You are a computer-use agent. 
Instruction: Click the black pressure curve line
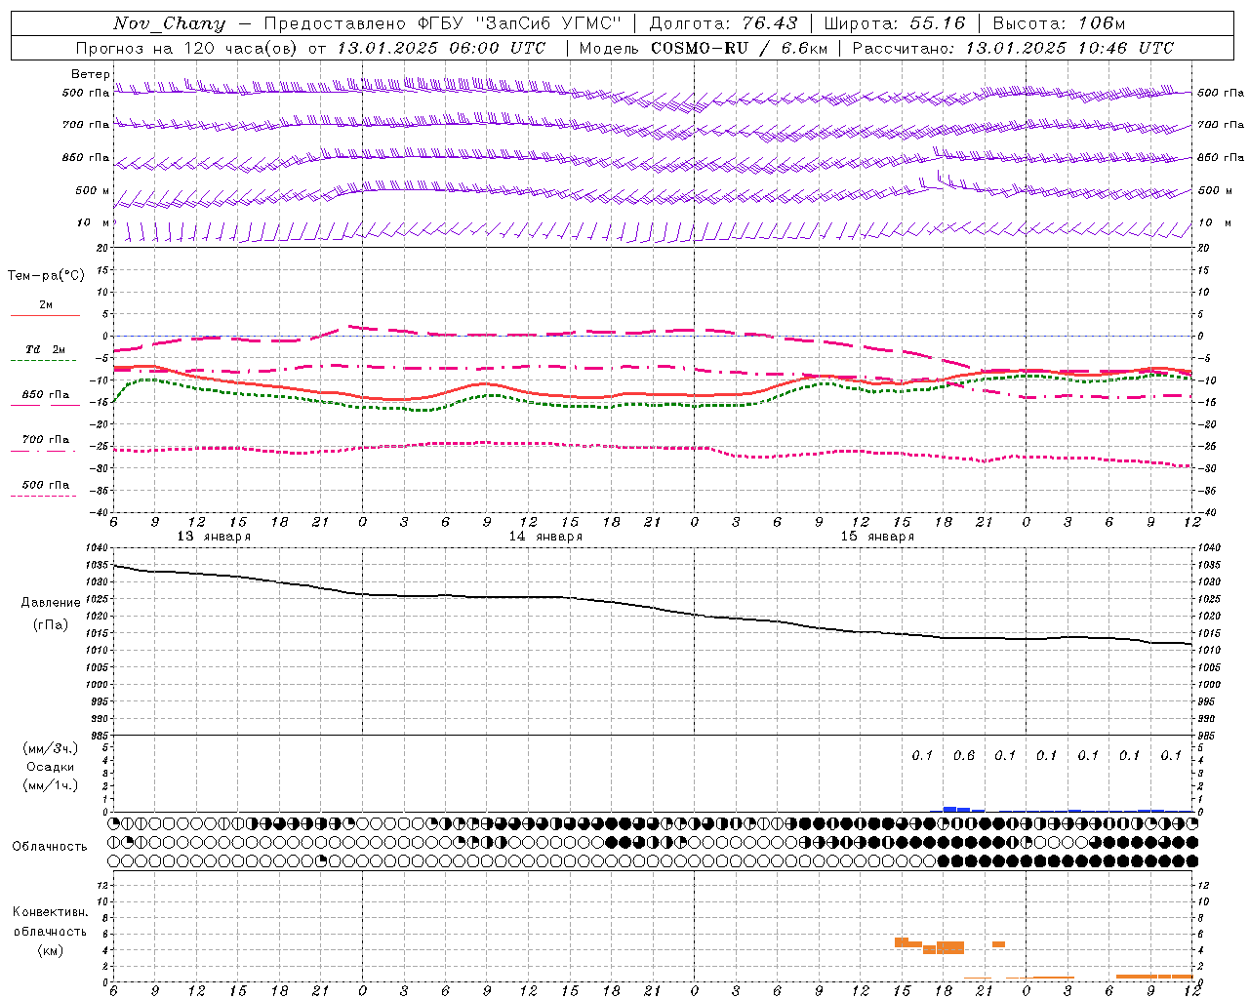tap(652, 607)
